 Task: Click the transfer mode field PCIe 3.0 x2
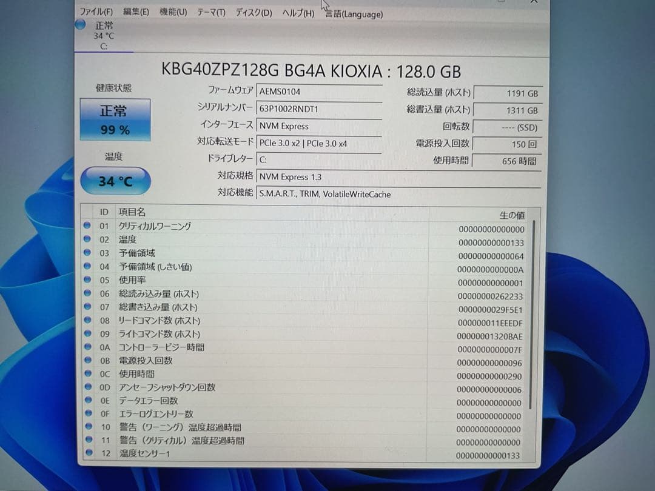coord(319,143)
